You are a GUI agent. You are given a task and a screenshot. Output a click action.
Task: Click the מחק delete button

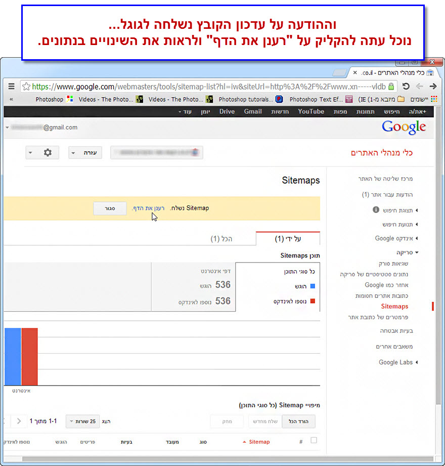click(x=227, y=421)
